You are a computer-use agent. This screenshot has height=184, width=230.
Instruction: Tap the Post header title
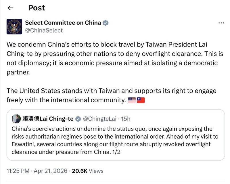[x=37, y=8]
